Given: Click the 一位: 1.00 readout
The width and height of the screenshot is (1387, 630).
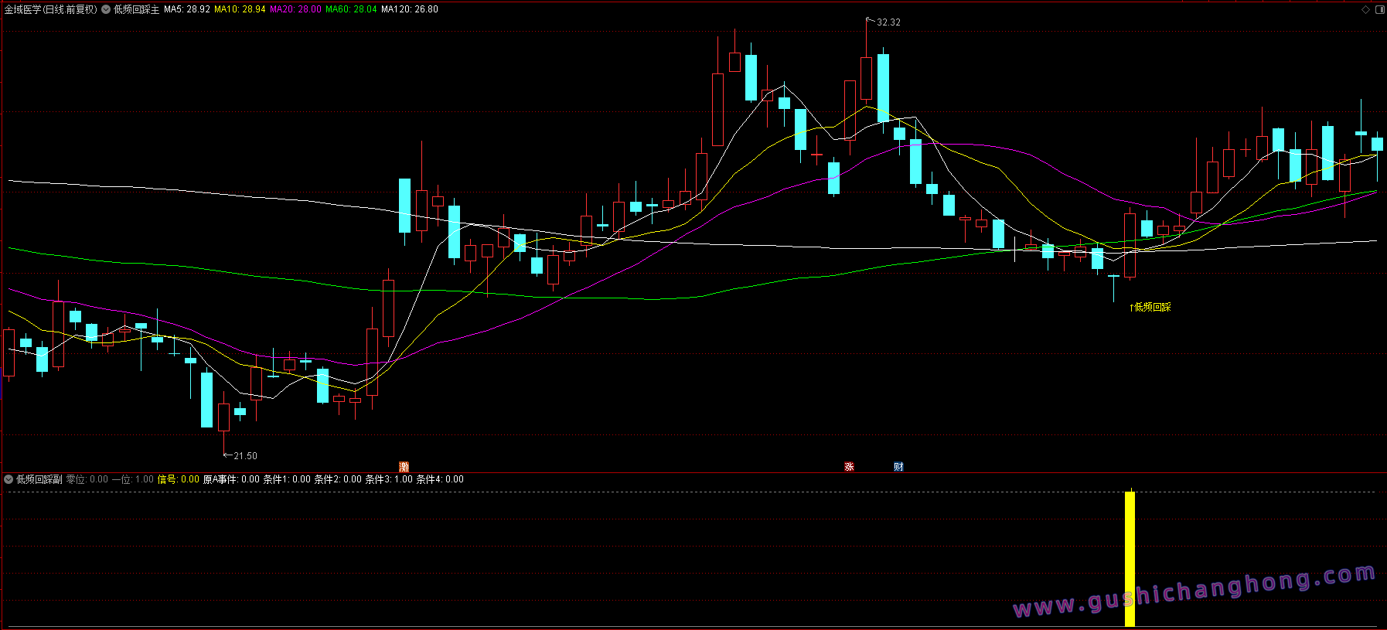Looking at the screenshot, I should click(133, 479).
